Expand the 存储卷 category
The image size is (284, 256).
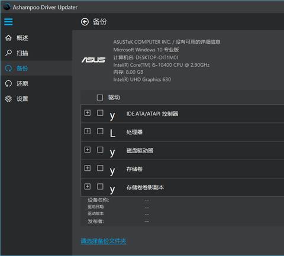tap(88, 168)
